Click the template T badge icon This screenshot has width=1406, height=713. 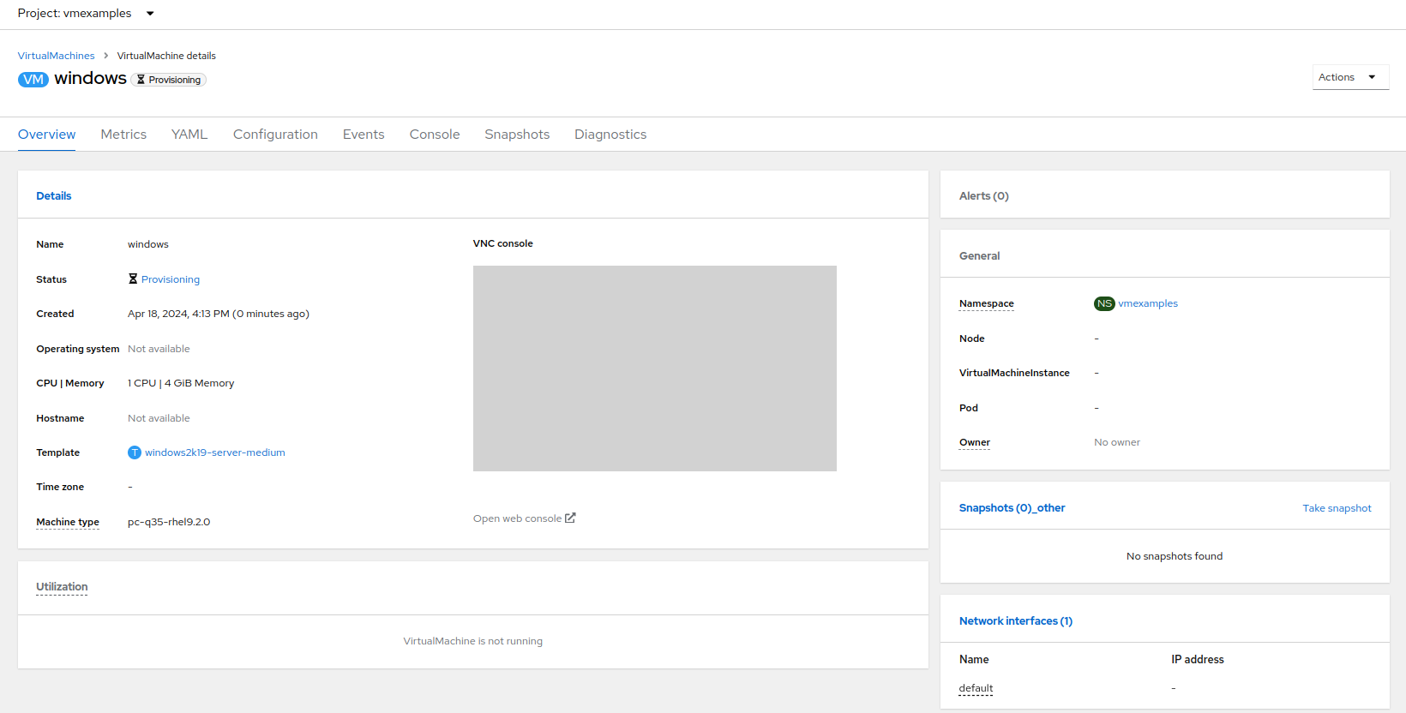tap(135, 452)
